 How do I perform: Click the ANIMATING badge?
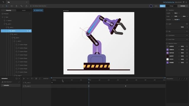point(38,11)
